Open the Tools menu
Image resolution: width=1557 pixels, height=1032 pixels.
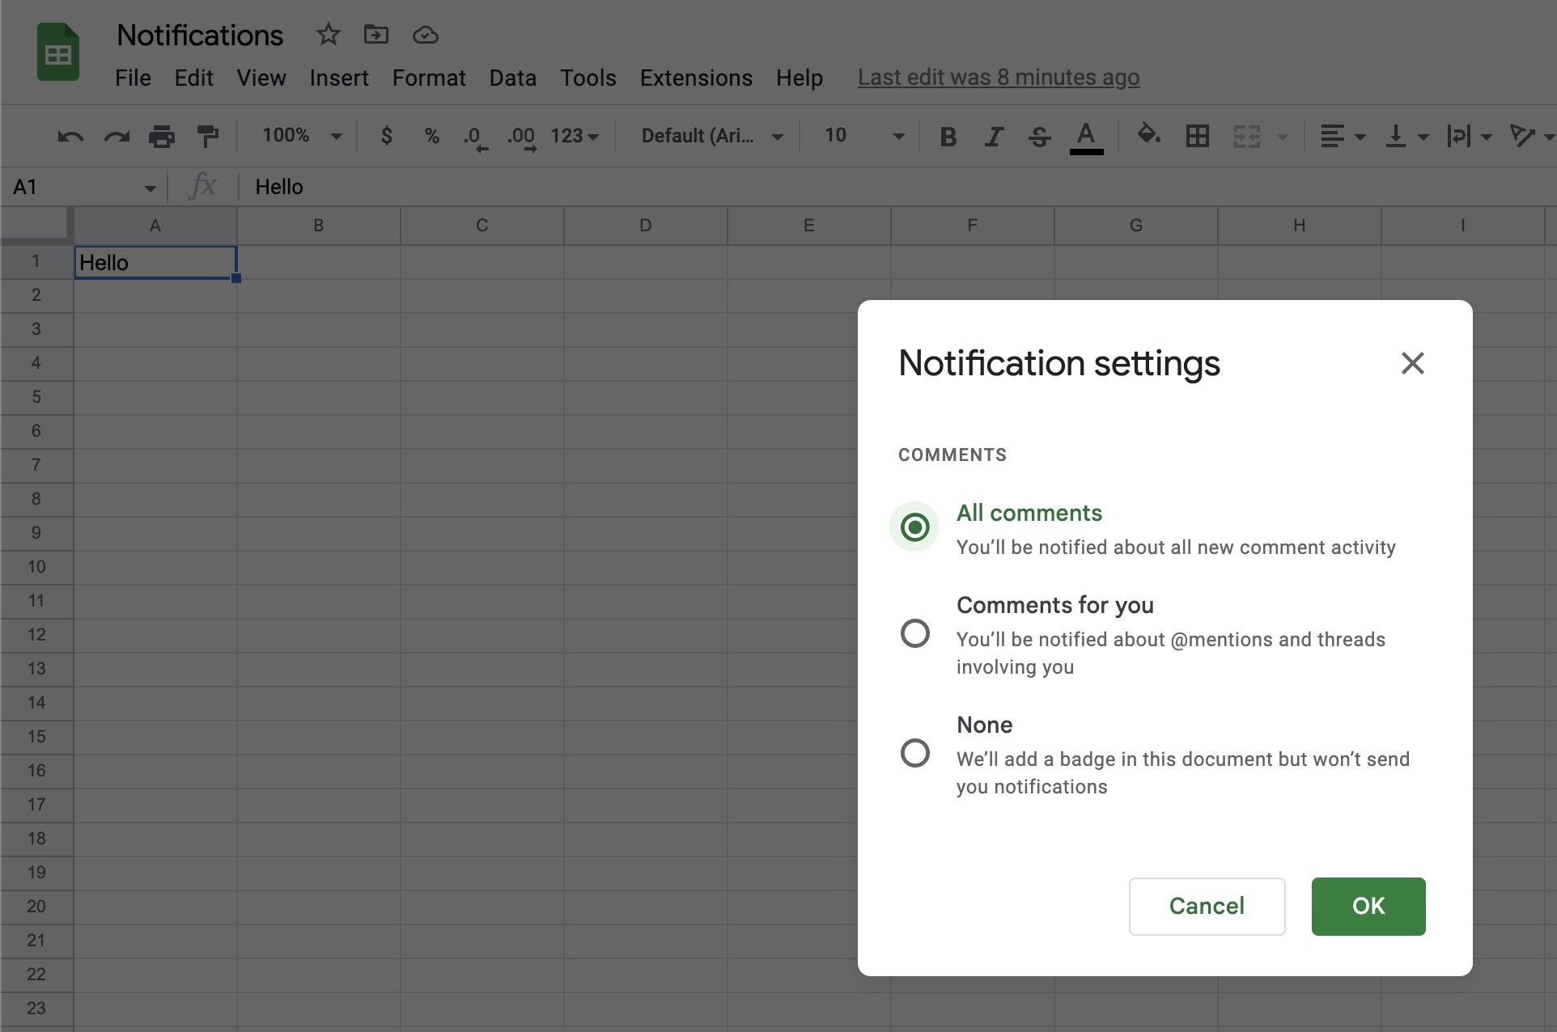click(588, 78)
